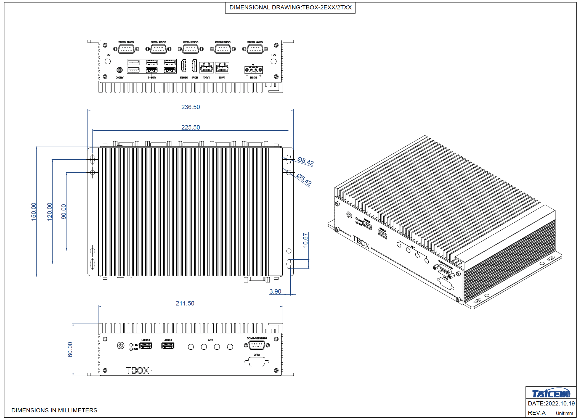The width and height of the screenshot is (581, 419).
Task: Click the 120.00 vertical dimension label
Action: pyautogui.click(x=49, y=212)
